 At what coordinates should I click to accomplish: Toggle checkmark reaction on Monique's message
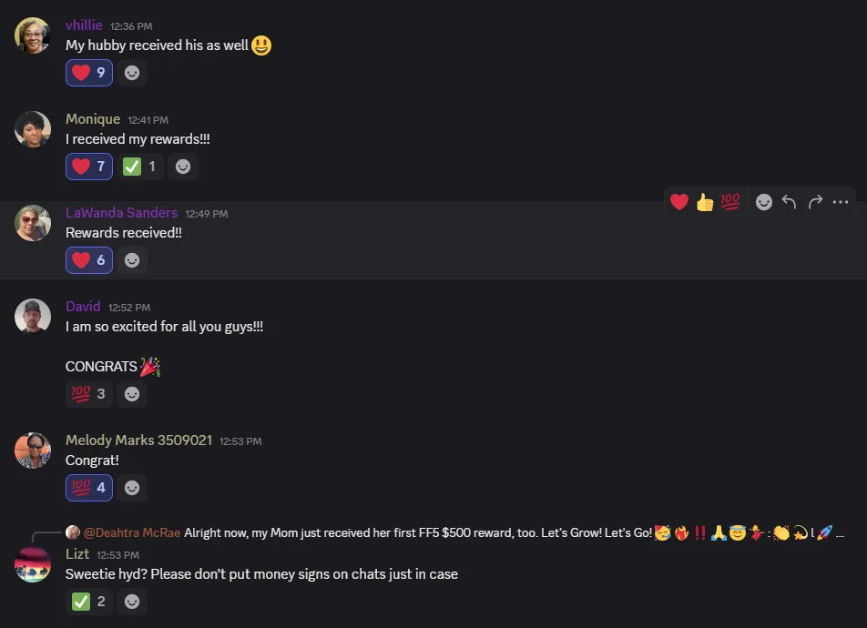tap(139, 167)
